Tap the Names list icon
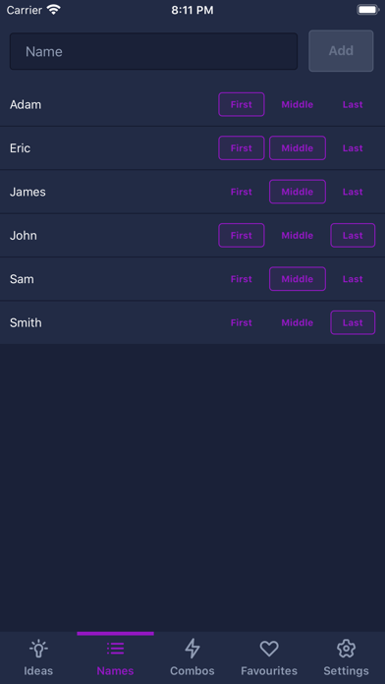The height and width of the screenshot is (684, 385). [x=116, y=649]
